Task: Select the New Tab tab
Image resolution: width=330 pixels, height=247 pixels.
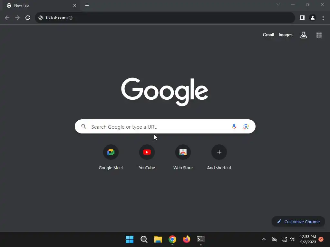Action: pyautogui.click(x=41, y=5)
